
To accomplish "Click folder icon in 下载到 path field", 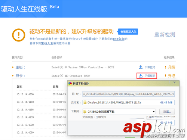I will coord(85,112).
